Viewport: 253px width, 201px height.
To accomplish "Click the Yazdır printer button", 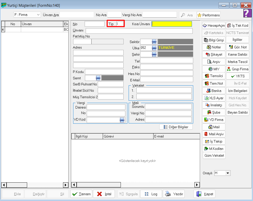I will 174,194.
